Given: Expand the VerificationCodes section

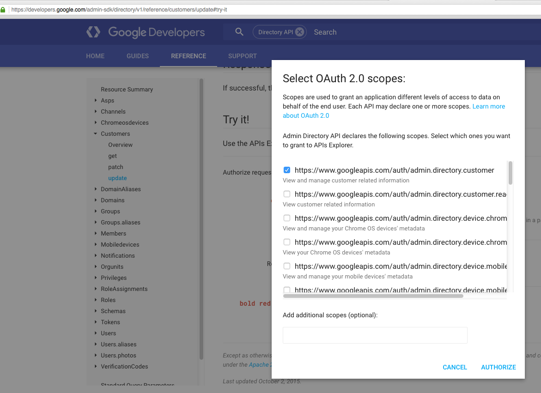Looking at the screenshot, I should tap(96, 367).
